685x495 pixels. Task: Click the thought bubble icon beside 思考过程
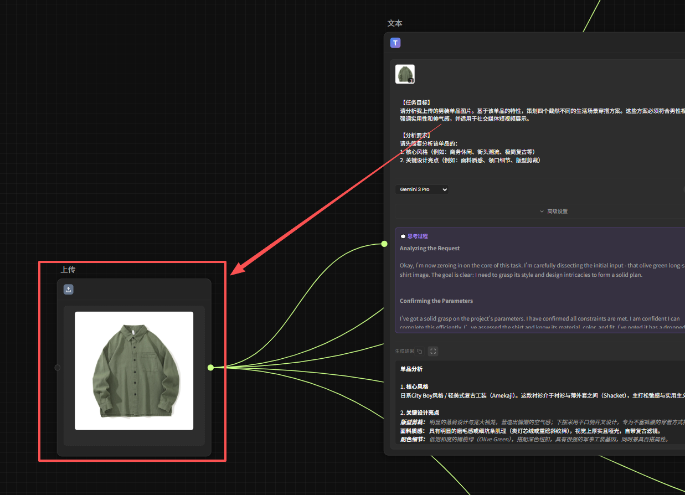point(403,236)
